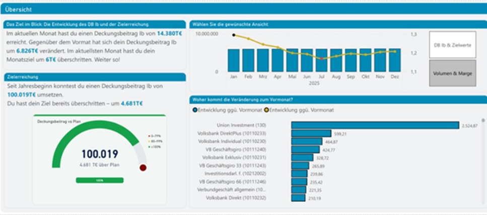The width and height of the screenshot is (487, 215).
Task: Switch to the DB Ib & Zielwerte view
Action: point(452,45)
